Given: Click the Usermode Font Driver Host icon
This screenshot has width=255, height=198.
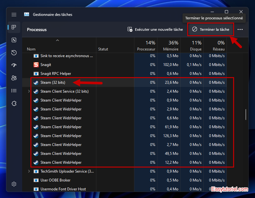Looking at the screenshot, I should tap(36, 189).
